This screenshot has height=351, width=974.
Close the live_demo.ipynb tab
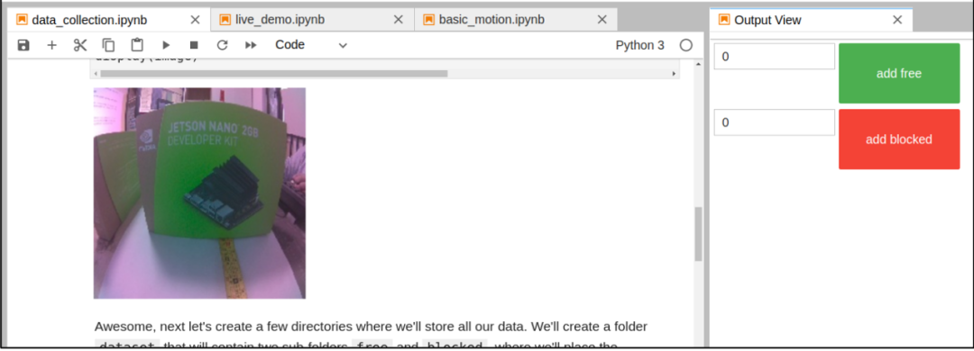pyautogui.click(x=399, y=20)
